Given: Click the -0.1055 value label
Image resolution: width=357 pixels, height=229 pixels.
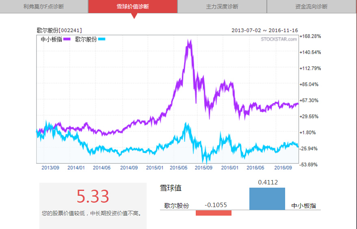Looking at the screenshot, I should pyautogui.click(x=216, y=205).
